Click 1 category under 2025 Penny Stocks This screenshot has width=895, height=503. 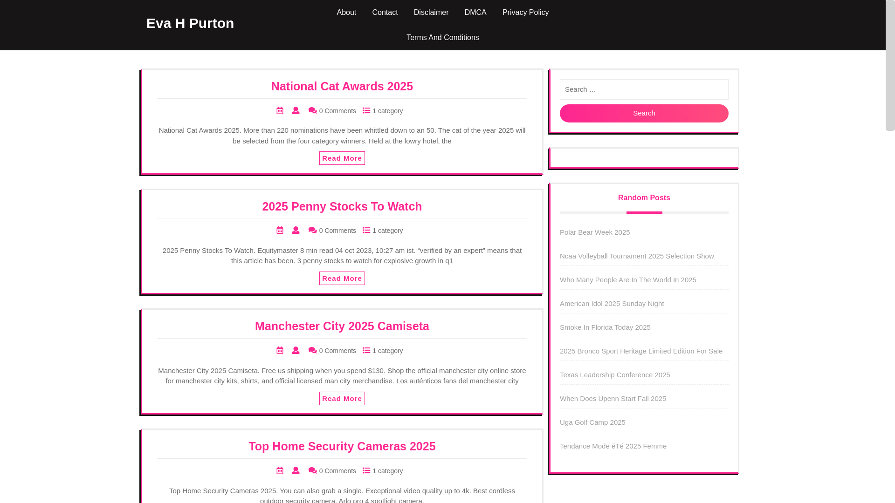[x=388, y=231]
